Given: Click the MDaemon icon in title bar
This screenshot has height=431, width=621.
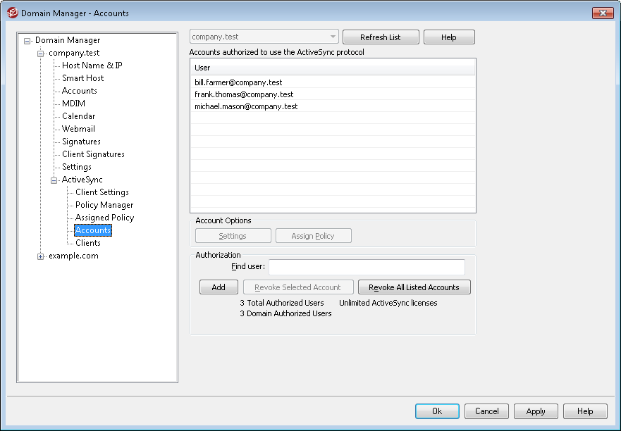Looking at the screenshot, I should (x=12, y=13).
